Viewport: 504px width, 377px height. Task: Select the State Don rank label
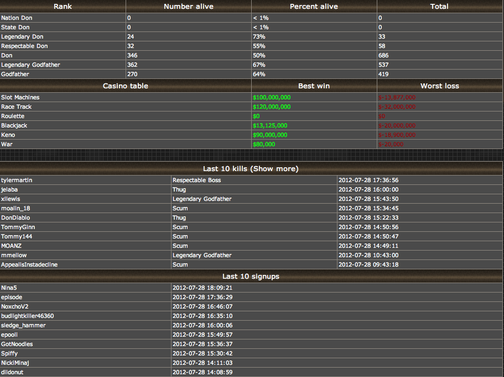[15, 27]
